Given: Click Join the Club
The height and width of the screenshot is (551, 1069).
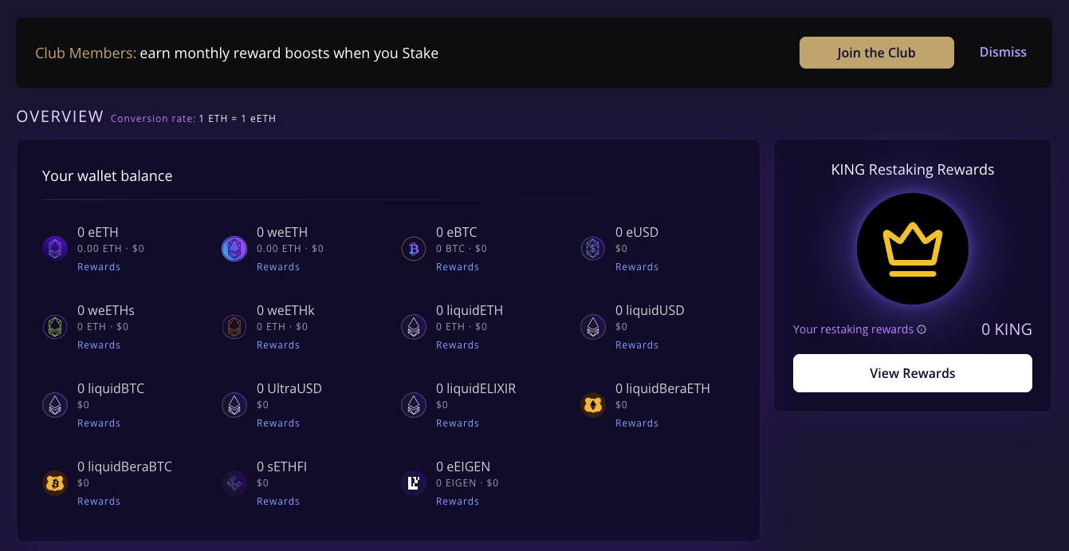Looking at the screenshot, I should click(x=876, y=52).
